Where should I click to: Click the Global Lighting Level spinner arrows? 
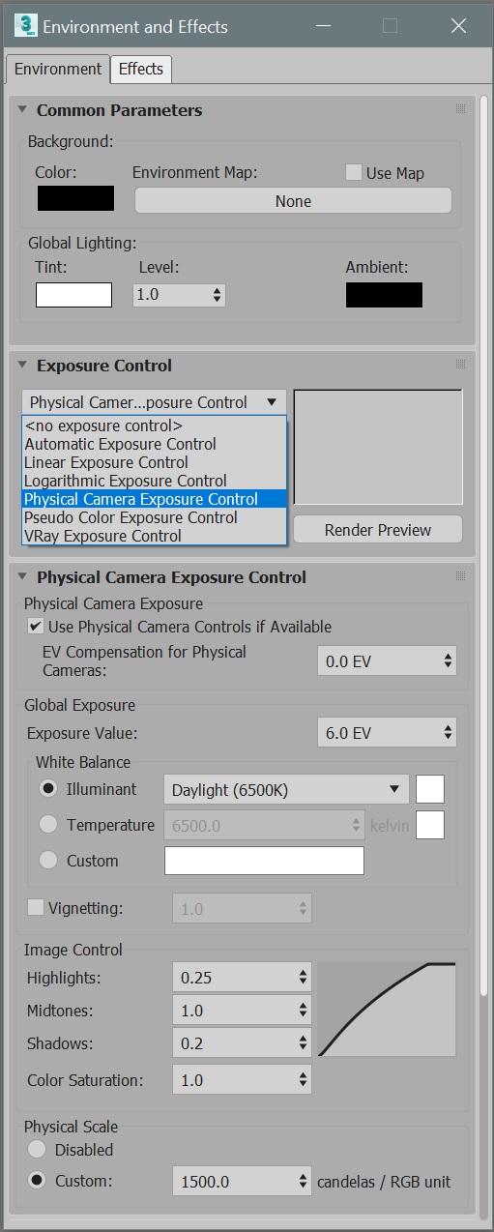pos(217,294)
